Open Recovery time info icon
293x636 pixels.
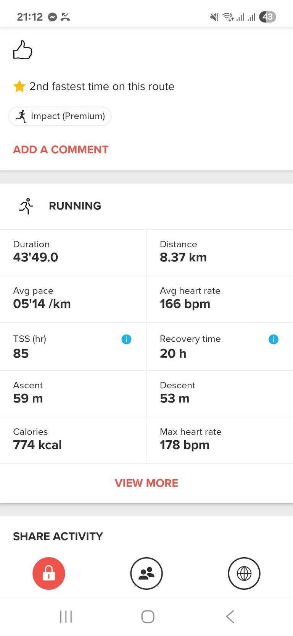[x=274, y=339]
